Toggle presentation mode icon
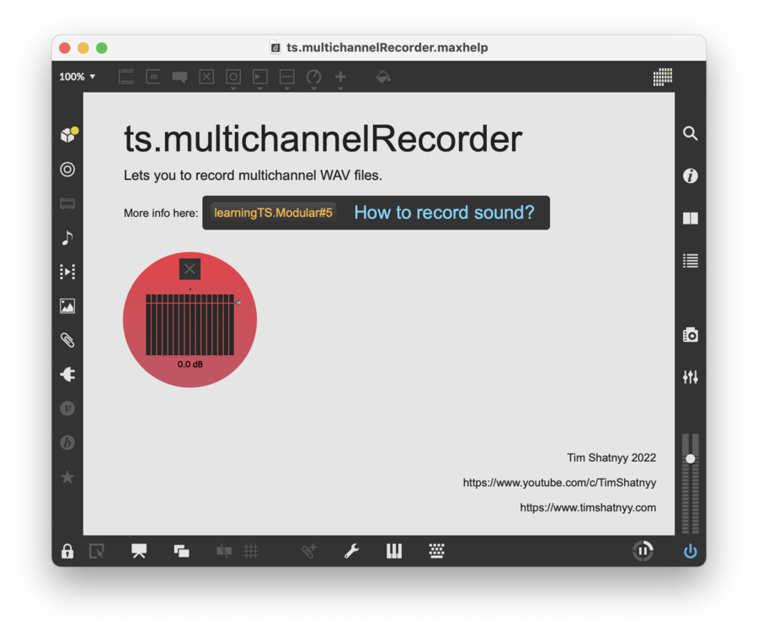 pyautogui.click(x=139, y=551)
